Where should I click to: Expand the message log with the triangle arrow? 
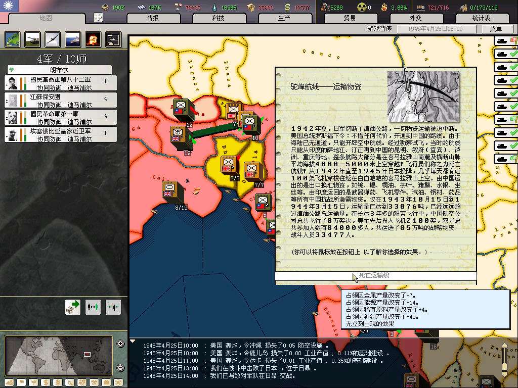point(133,342)
